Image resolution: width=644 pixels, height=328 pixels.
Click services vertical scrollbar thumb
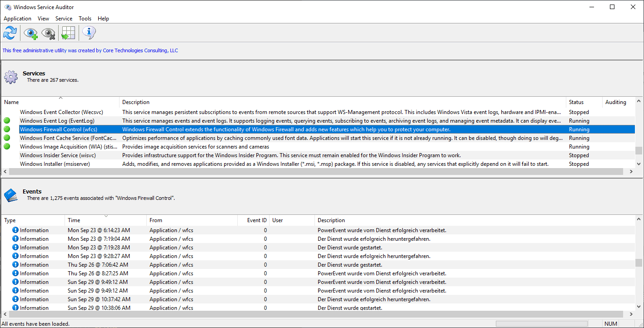click(639, 150)
